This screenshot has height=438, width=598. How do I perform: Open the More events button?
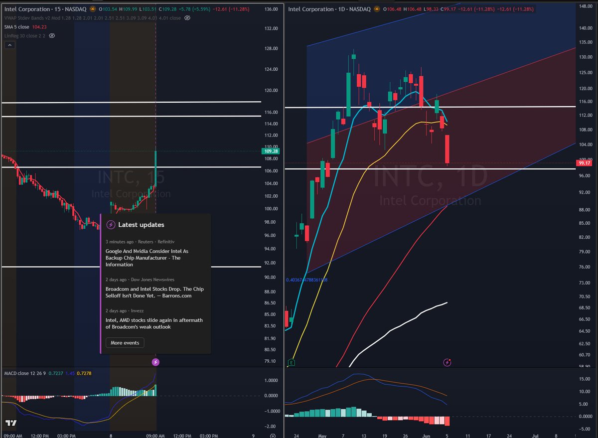tap(125, 343)
